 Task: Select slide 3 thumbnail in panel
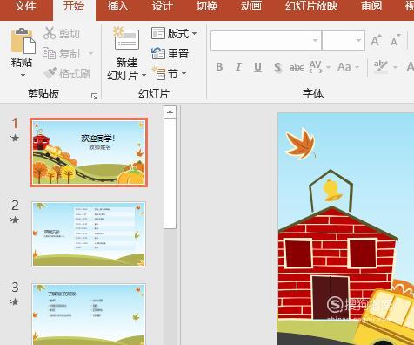(x=89, y=315)
